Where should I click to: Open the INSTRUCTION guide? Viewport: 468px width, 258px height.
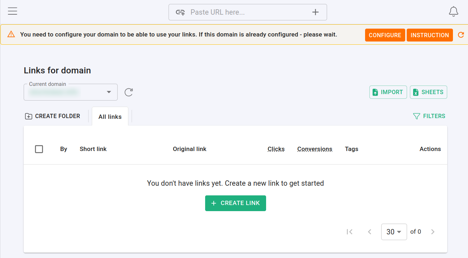[429, 35]
